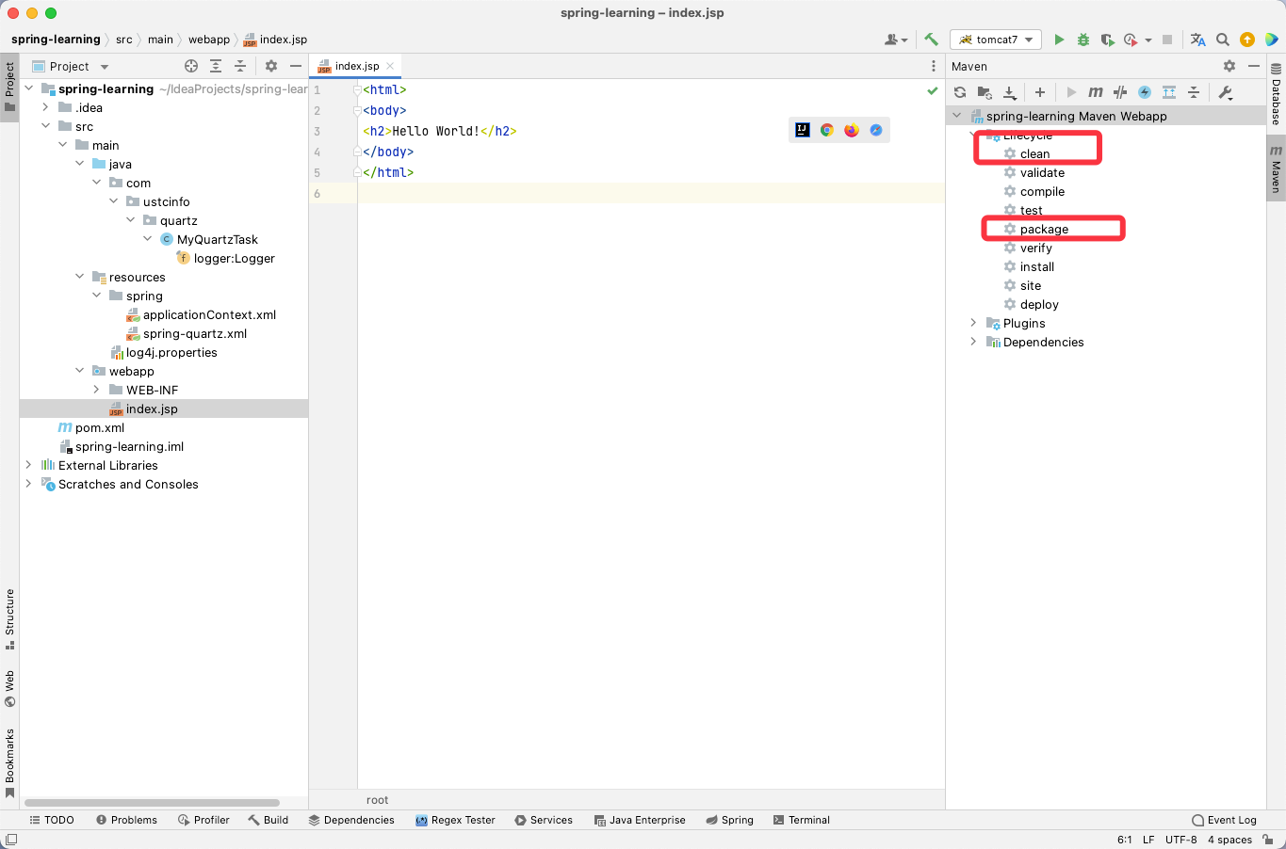Toggle Maven skip tests mode

coord(1145,92)
